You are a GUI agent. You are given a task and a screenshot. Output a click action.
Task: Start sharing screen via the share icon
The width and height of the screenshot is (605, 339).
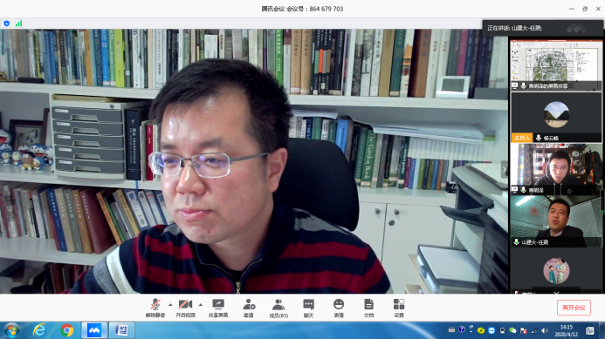pos(218,305)
